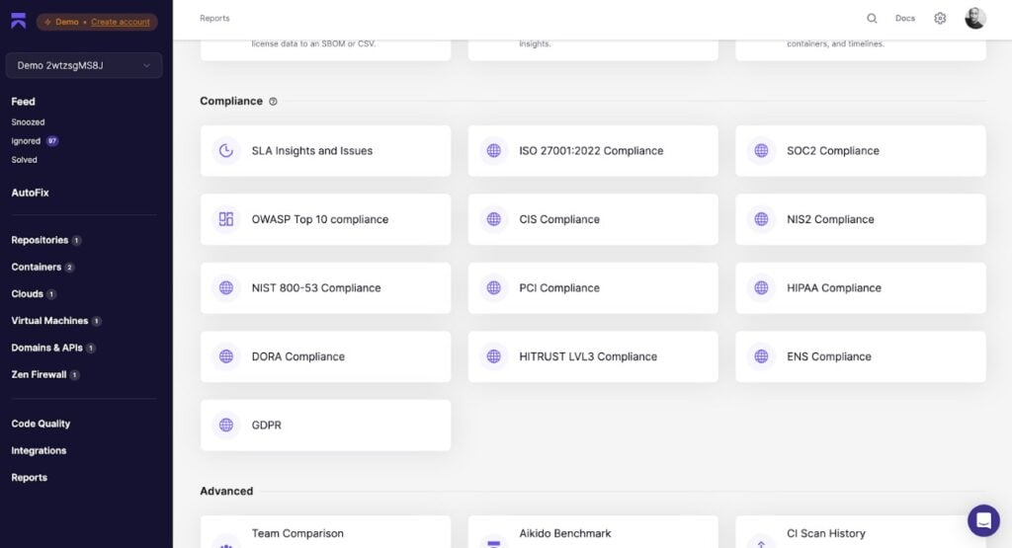Open PCI Compliance report
Viewport: 1012px width, 548px height.
click(x=593, y=287)
